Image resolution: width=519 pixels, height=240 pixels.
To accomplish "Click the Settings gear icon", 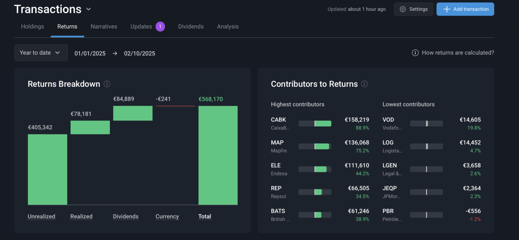I will (x=403, y=9).
